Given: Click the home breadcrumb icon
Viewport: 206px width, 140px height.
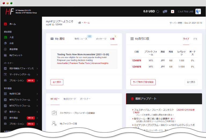Looking at the screenshot, I should (80, 23).
